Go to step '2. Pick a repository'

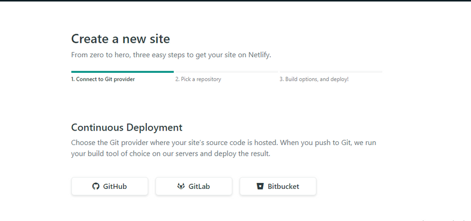[x=198, y=79]
